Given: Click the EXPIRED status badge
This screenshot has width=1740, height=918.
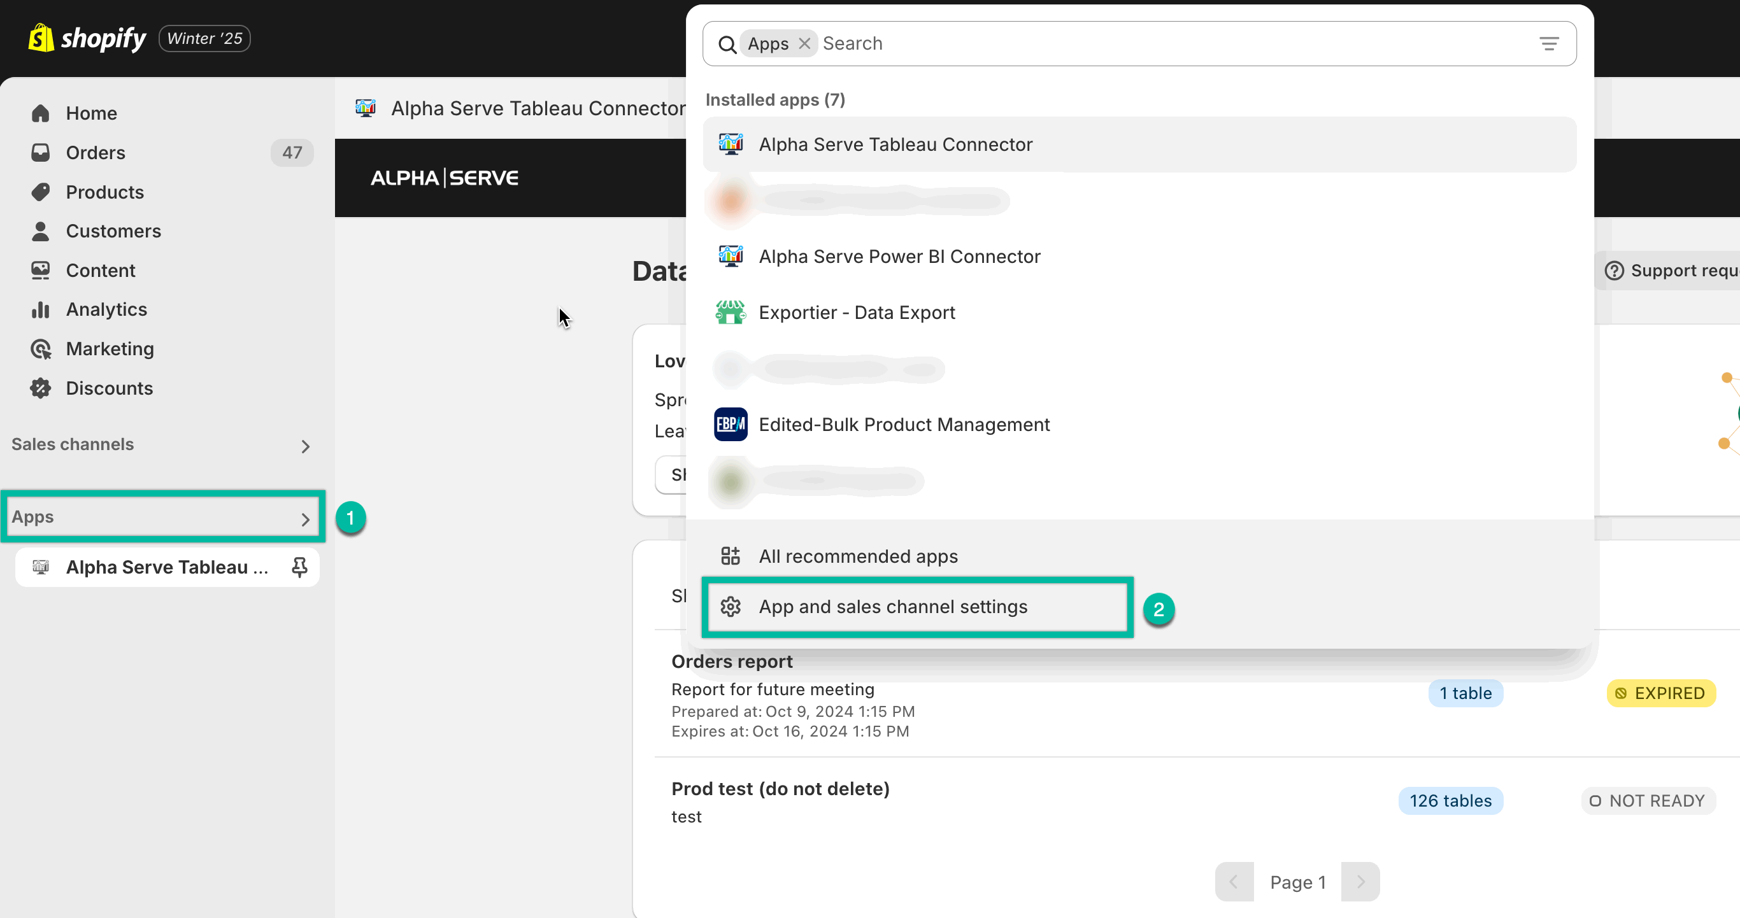Looking at the screenshot, I should (x=1660, y=693).
